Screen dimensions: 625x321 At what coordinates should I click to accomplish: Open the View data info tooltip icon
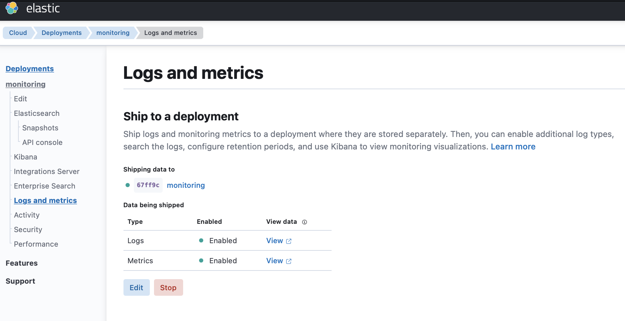[x=305, y=222]
